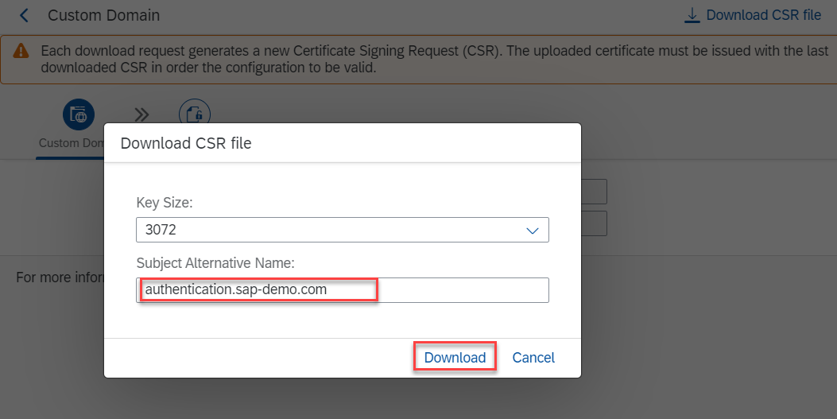Expand the Key Size dropdown arrow
This screenshot has width=837, height=419.
point(533,230)
